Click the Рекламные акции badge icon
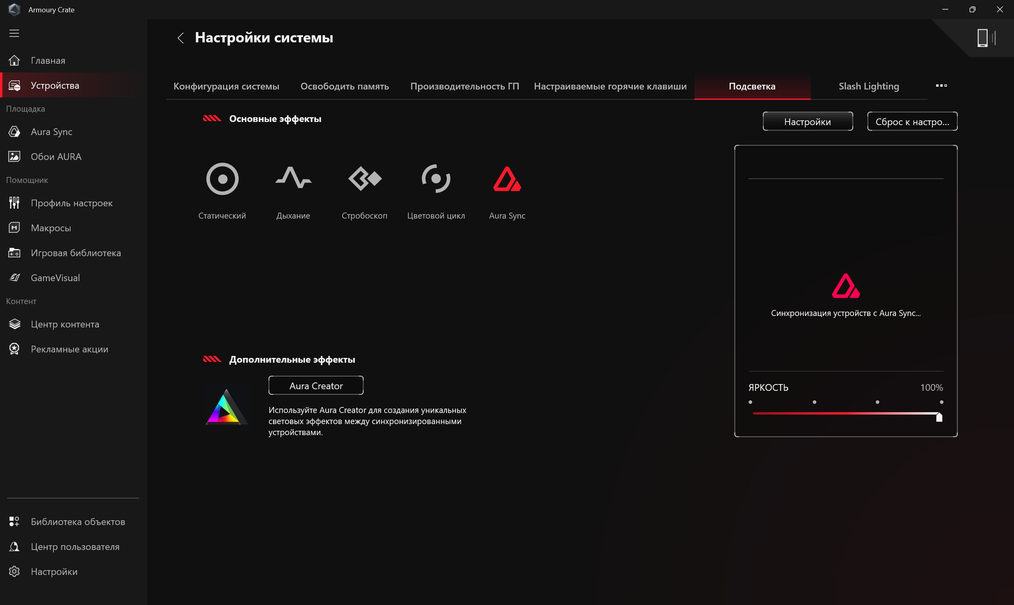The width and height of the screenshot is (1014, 605). (14, 349)
